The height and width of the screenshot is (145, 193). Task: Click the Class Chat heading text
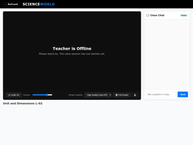click(157, 15)
